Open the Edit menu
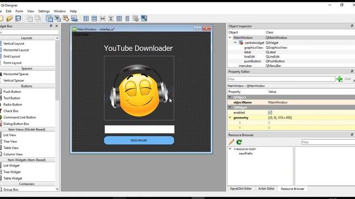This screenshot has width=355, height=199. (9, 11)
